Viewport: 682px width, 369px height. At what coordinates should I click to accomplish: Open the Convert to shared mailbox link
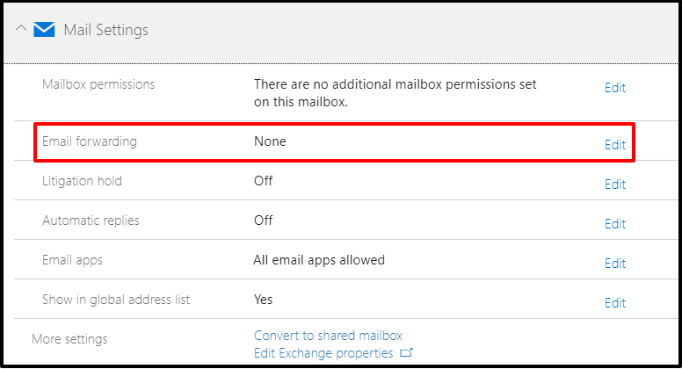point(328,336)
